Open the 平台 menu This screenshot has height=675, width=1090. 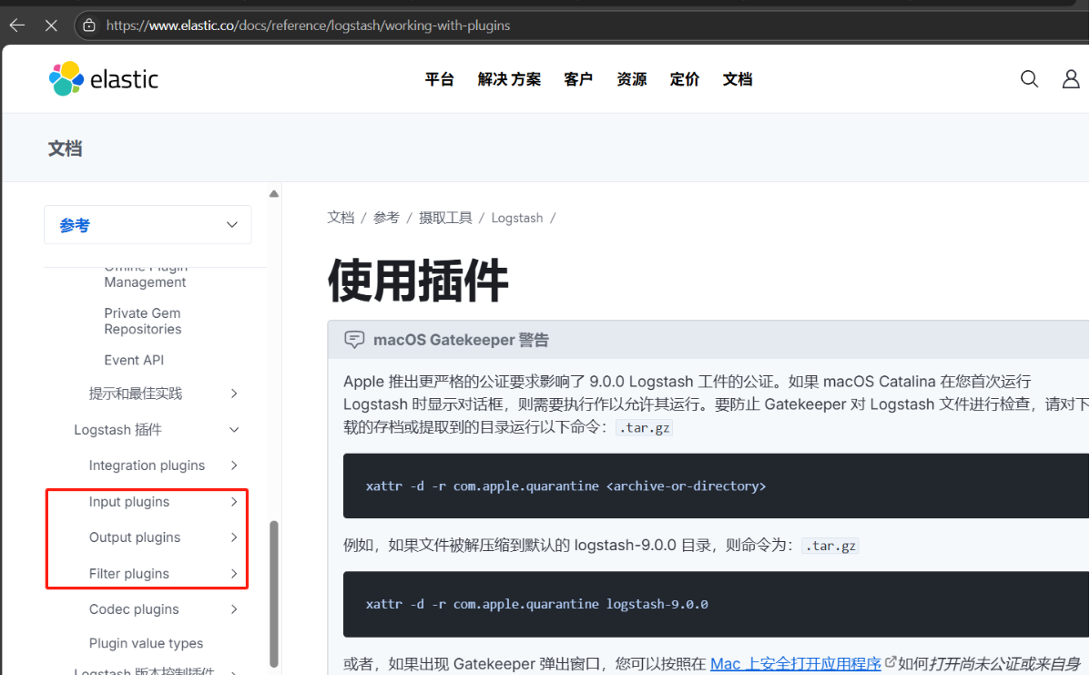tap(439, 79)
